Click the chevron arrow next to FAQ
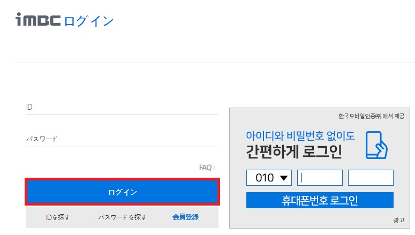This screenshot has height=235, width=415. tap(214, 168)
